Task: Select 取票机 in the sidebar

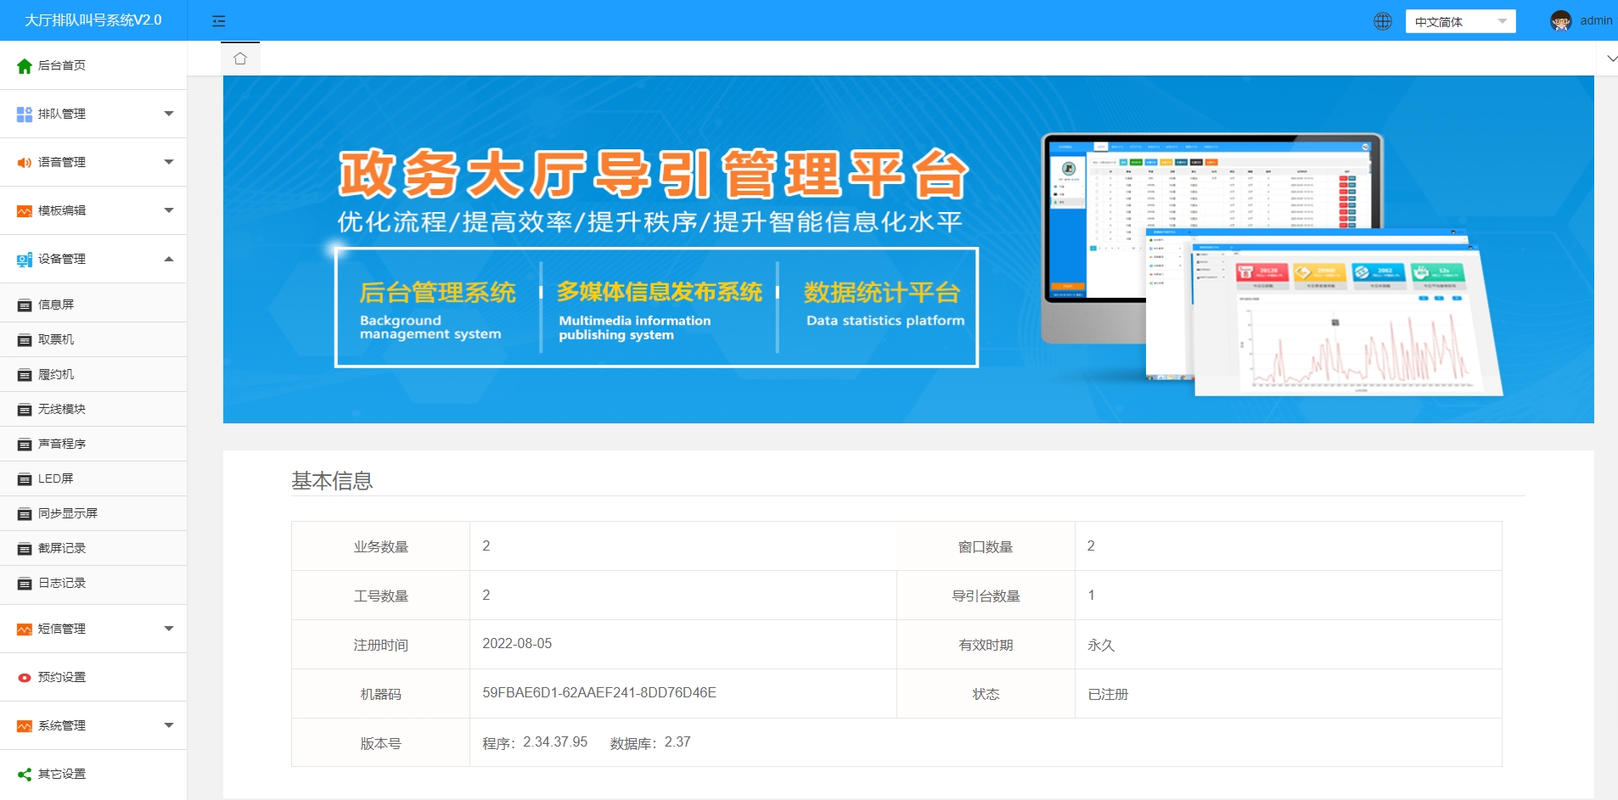Action: [56, 339]
